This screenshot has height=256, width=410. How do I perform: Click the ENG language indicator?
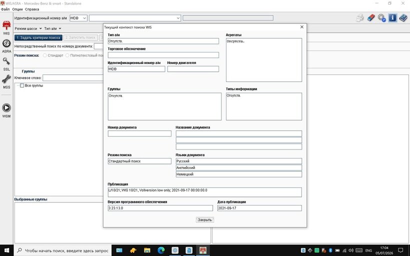[x=368, y=250]
